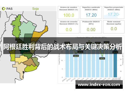Click the Soja crop title
This screenshot has width=125, height=91.
pyautogui.click(x=35, y=9)
